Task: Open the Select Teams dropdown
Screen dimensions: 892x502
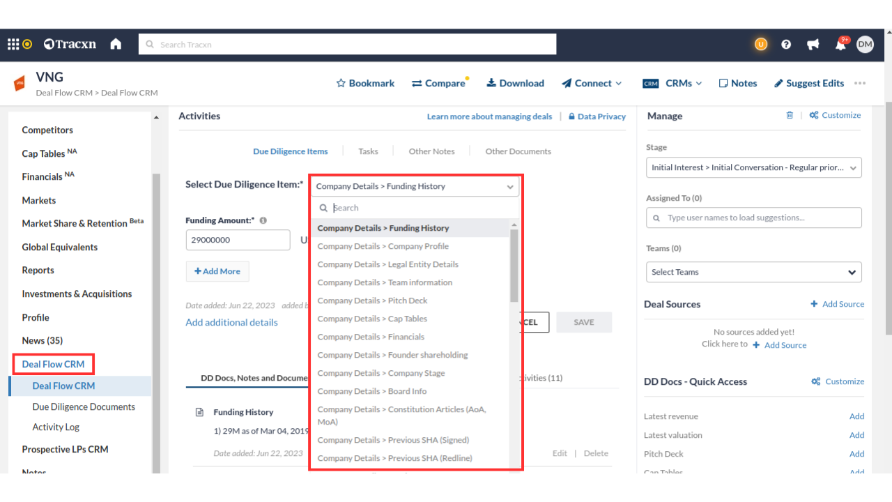Action: tap(753, 272)
